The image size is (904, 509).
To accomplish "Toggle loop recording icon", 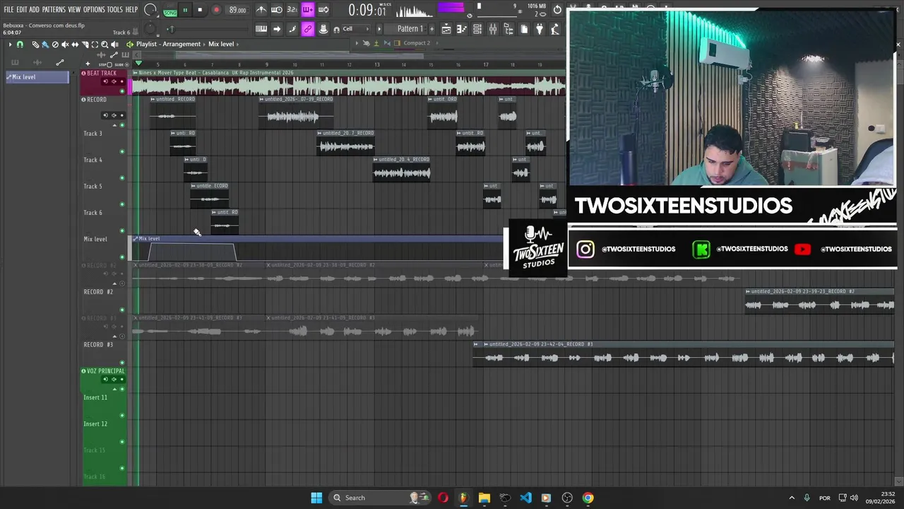I will pos(323,10).
